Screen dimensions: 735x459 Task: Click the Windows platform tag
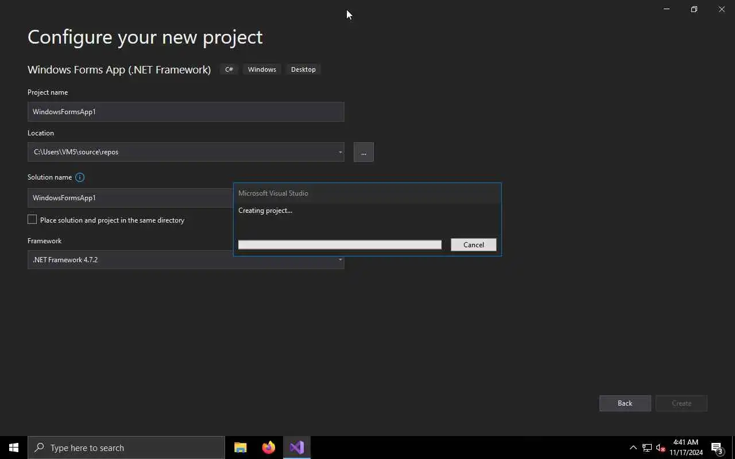[262, 69]
